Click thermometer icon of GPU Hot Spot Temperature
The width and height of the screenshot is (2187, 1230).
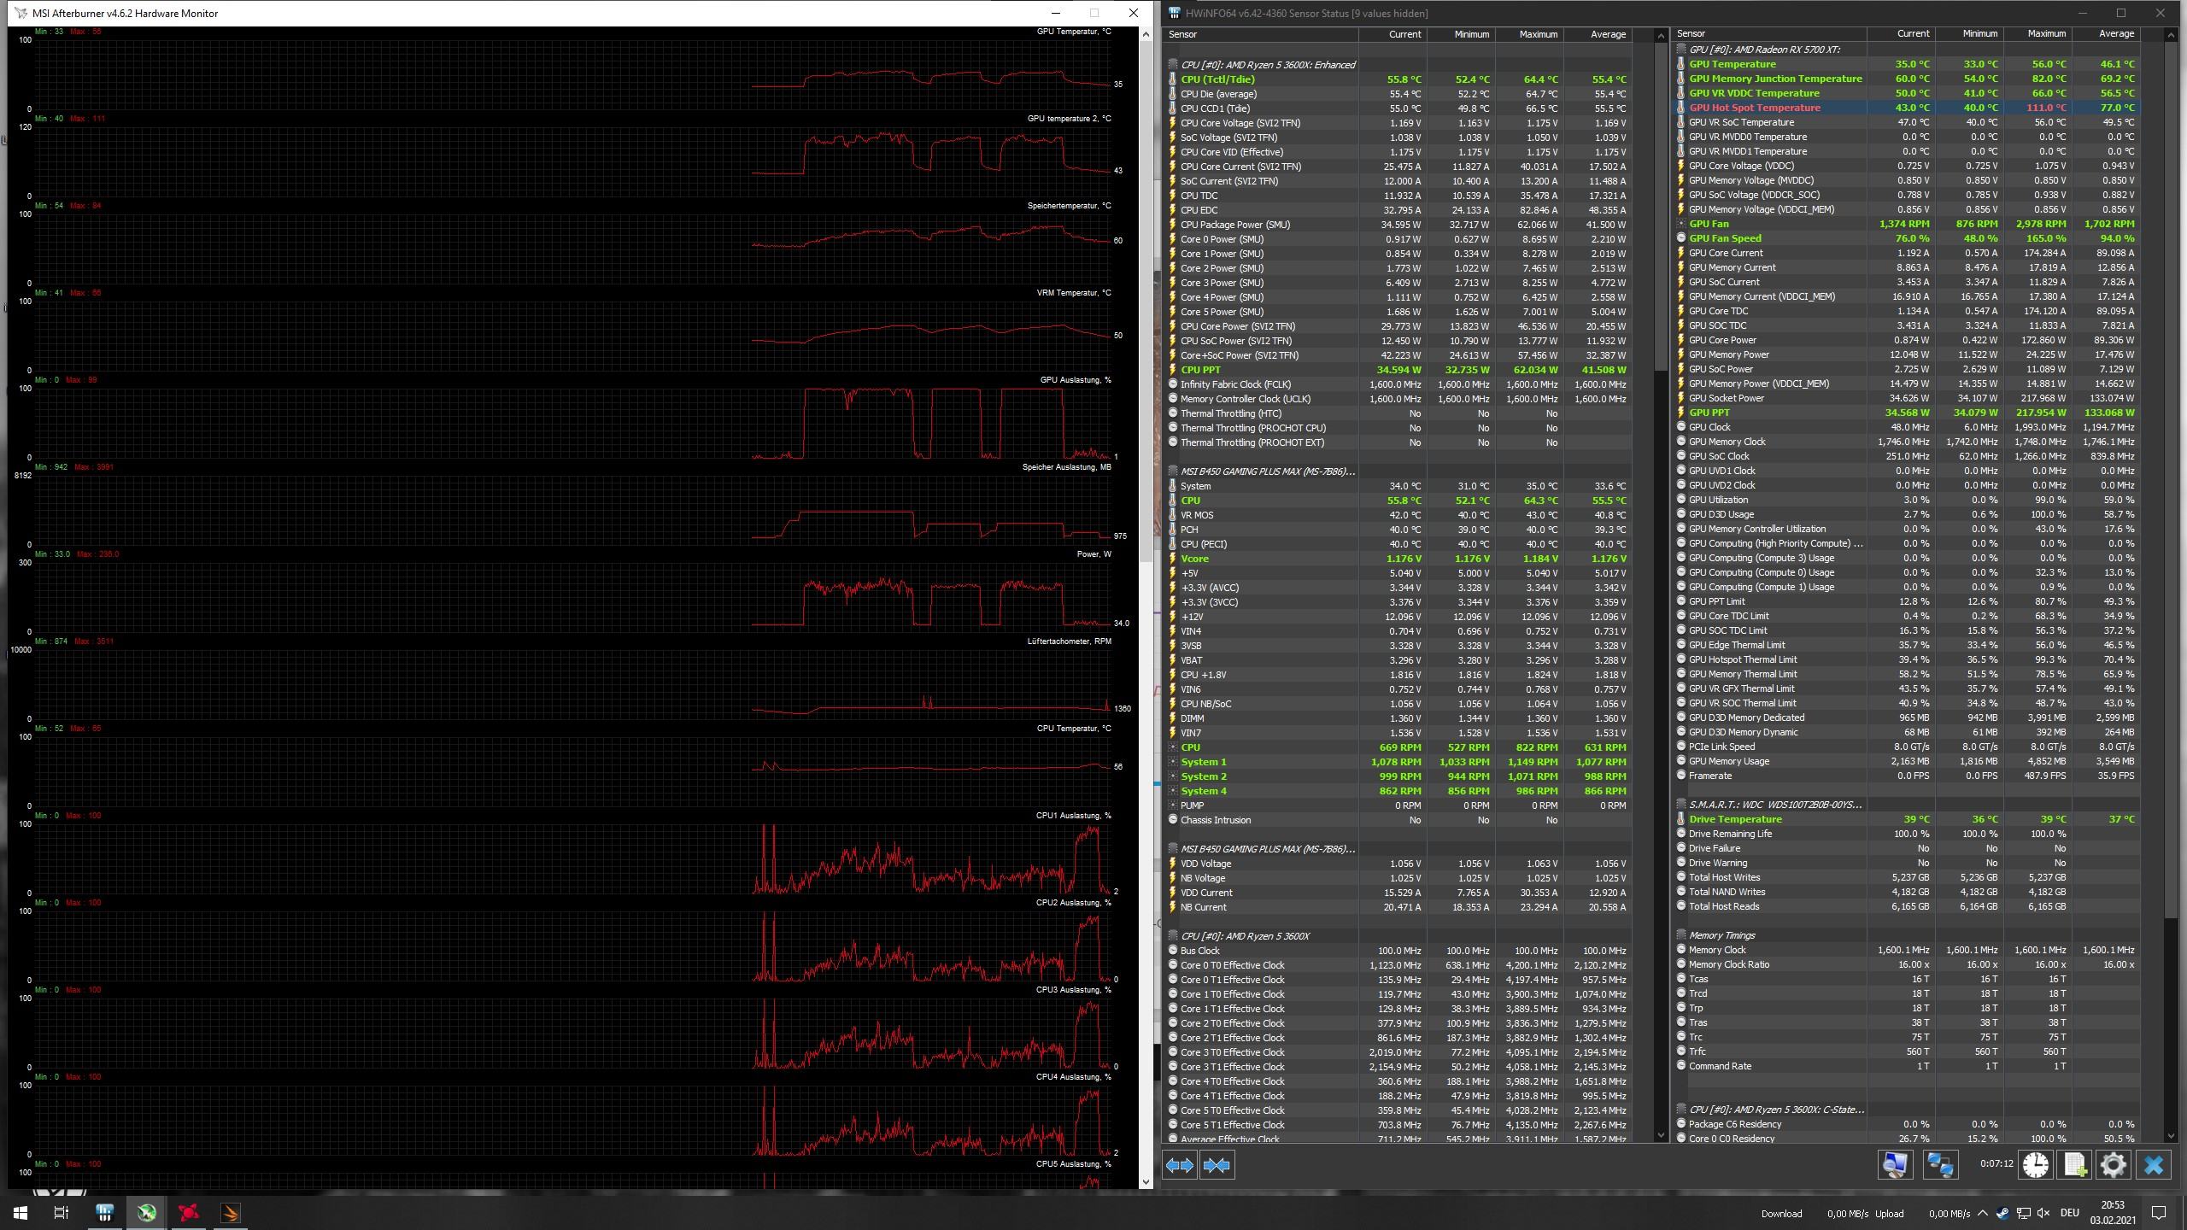coord(1680,108)
